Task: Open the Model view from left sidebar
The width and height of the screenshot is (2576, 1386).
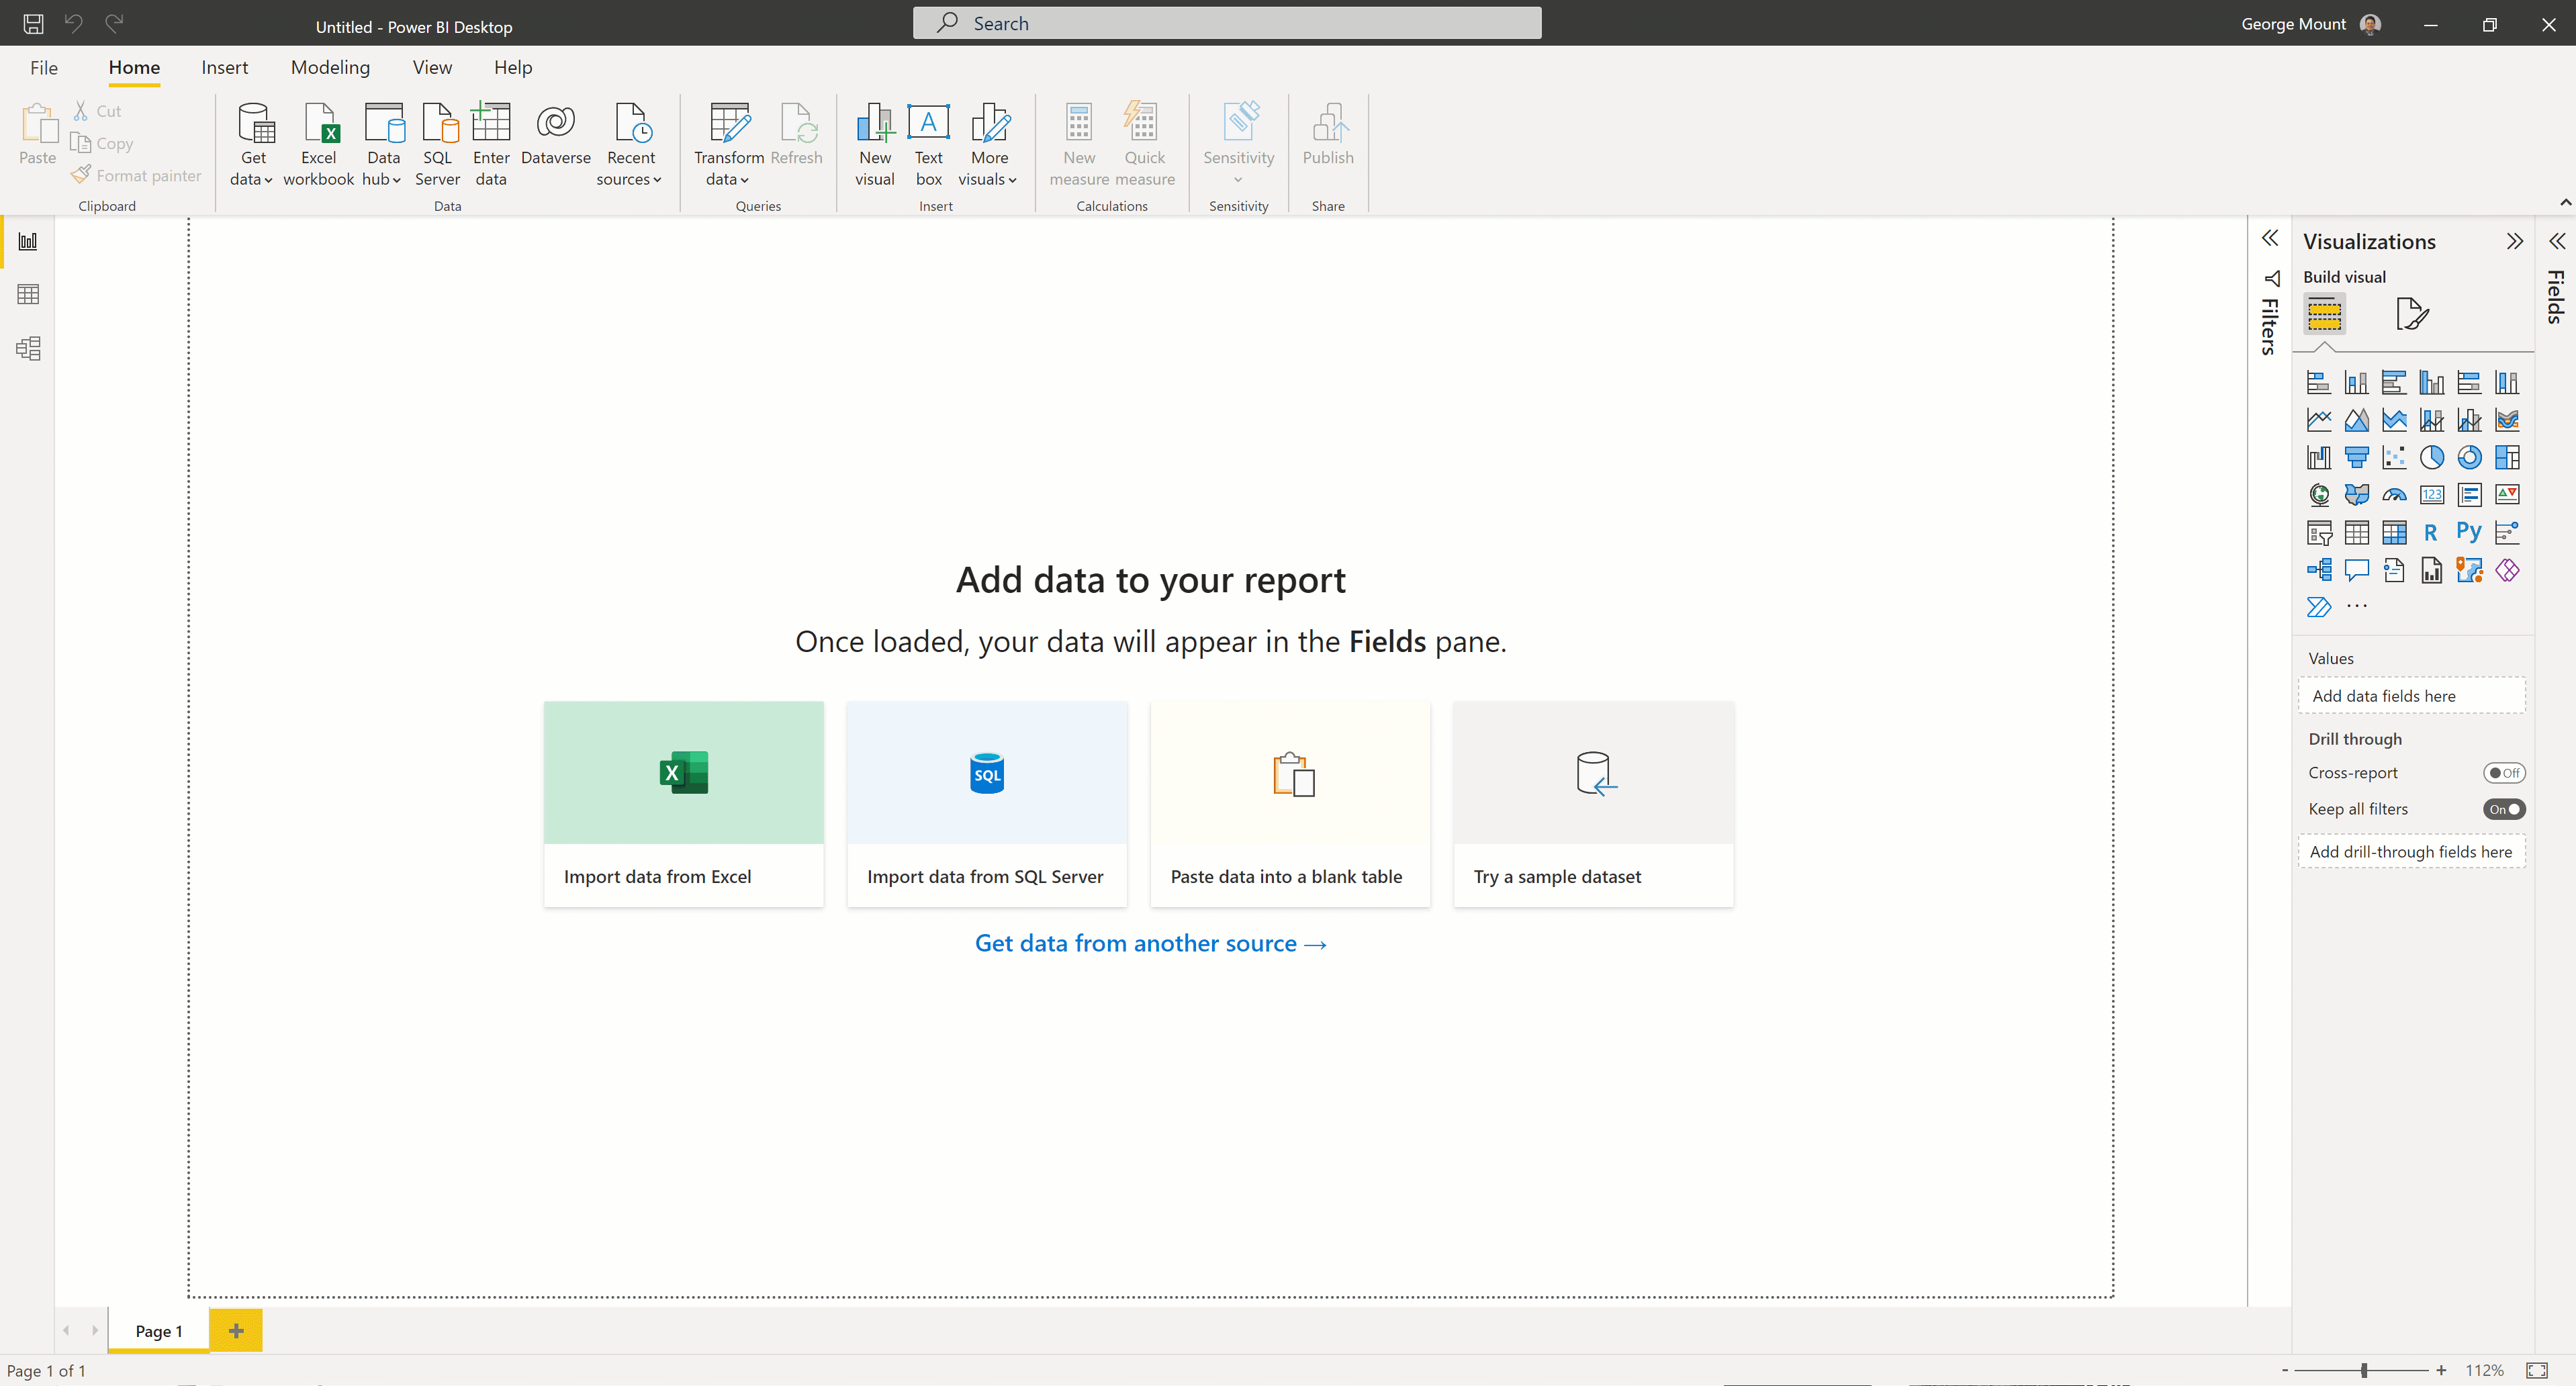Action: point(28,348)
